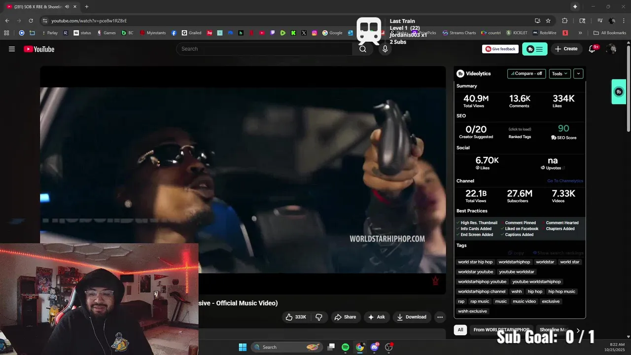
Task: Open Discord from the taskbar
Action: [x=374, y=347]
